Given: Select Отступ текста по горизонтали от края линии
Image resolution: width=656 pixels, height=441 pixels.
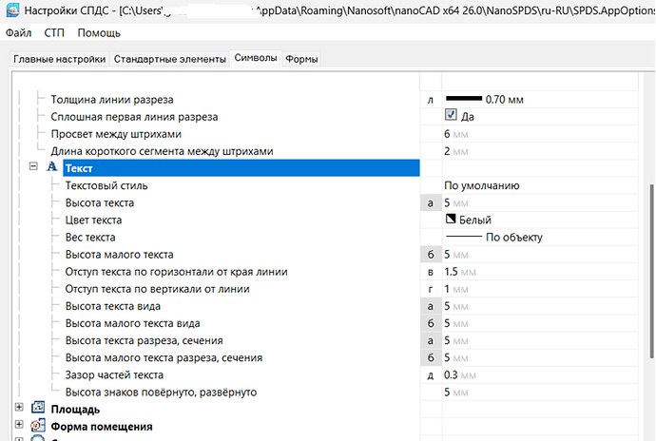Looking at the screenshot, I should tap(176, 272).
